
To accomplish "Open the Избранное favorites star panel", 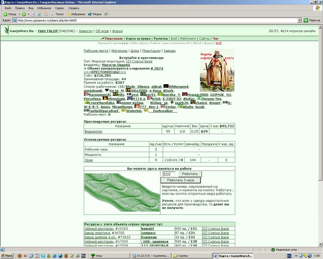I will pyautogui.click(x=76, y=14).
